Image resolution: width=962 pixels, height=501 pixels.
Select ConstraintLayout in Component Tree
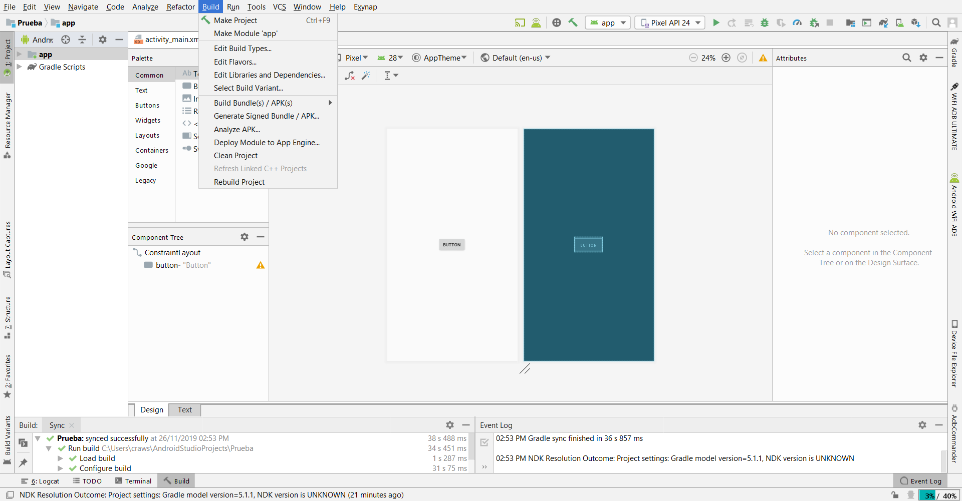coord(172,253)
